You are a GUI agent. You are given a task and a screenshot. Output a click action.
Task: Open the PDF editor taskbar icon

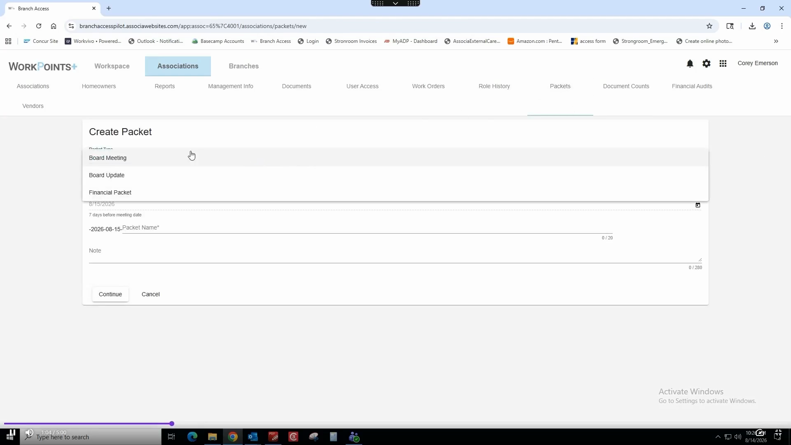point(274,437)
